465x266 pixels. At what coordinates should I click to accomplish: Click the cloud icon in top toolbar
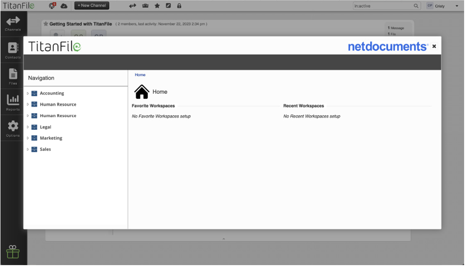(64, 5)
